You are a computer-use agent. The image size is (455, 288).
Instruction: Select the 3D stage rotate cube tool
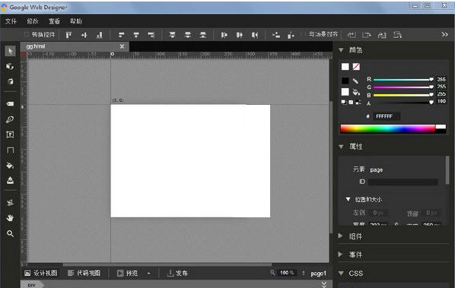coord(10,81)
